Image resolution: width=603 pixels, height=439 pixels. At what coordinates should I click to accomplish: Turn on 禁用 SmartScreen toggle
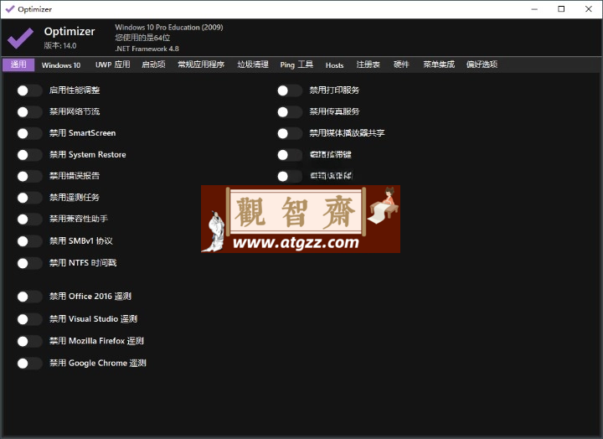pyautogui.click(x=29, y=133)
